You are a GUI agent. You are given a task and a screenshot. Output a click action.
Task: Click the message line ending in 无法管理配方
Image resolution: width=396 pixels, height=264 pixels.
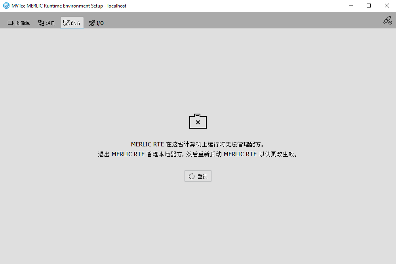pyautogui.click(x=198, y=144)
